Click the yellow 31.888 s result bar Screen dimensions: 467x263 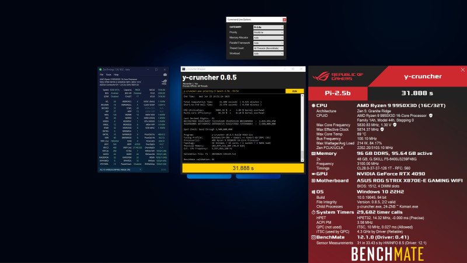[243, 168]
